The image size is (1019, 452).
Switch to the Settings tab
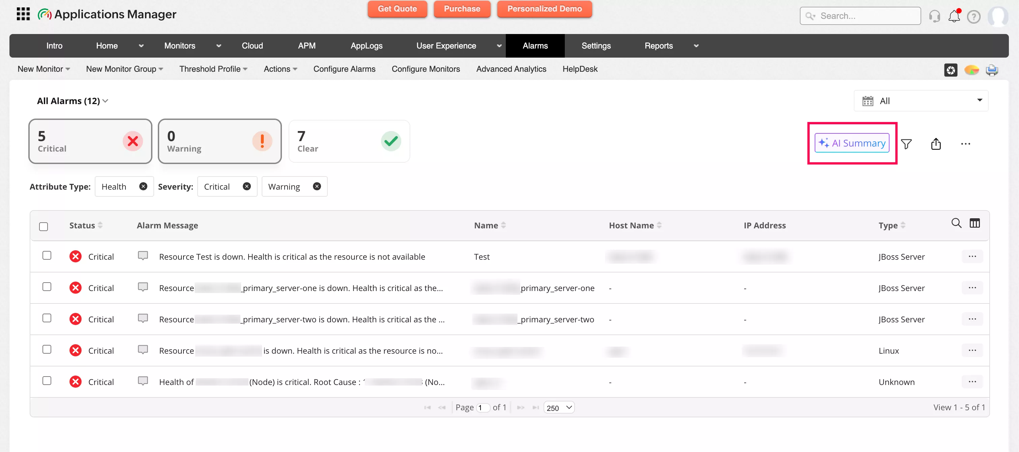point(596,45)
